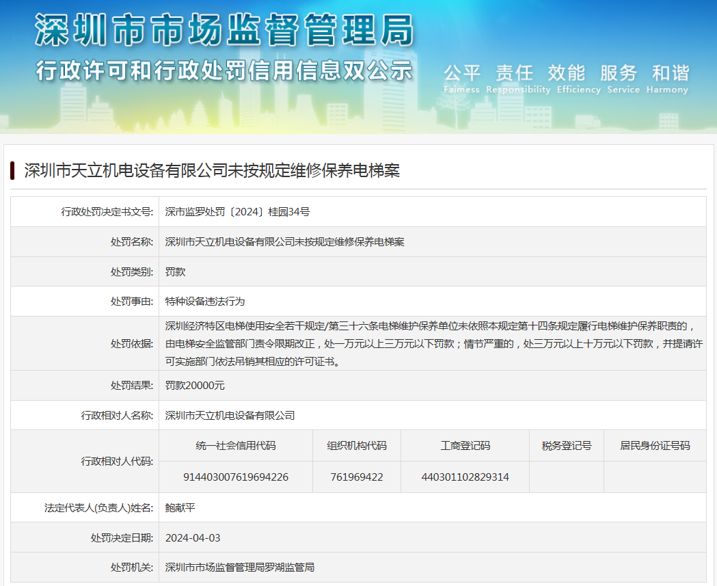Click the legal representative name 鲍献平
717x586 pixels.
[x=180, y=508]
